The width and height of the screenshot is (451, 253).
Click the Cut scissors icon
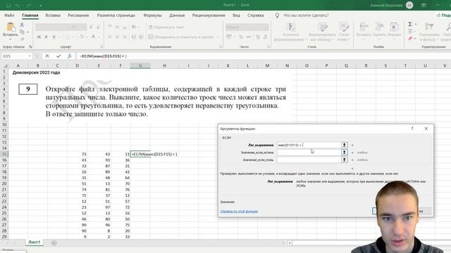22,25
